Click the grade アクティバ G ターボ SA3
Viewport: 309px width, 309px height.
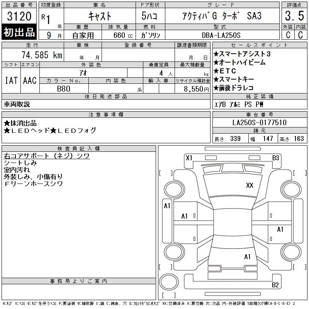click(x=222, y=16)
